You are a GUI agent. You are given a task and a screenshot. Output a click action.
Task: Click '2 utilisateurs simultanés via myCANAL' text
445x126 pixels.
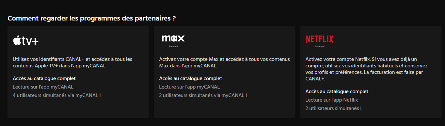pyautogui.click(x=203, y=95)
